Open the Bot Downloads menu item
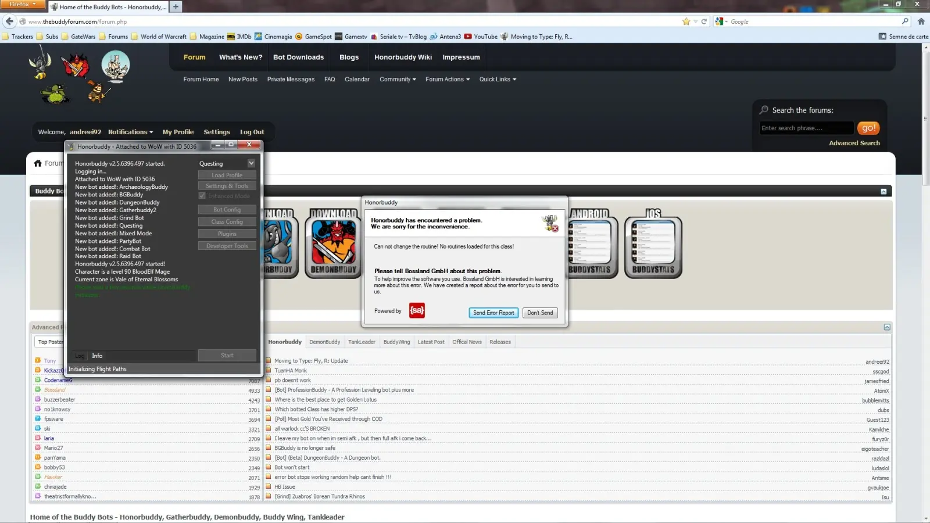The width and height of the screenshot is (930, 523). tap(298, 57)
